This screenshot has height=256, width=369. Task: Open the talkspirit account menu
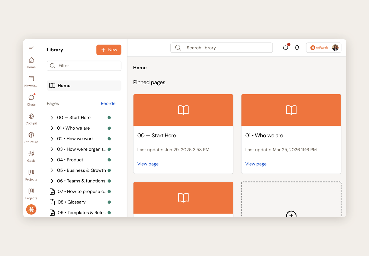[x=324, y=48]
